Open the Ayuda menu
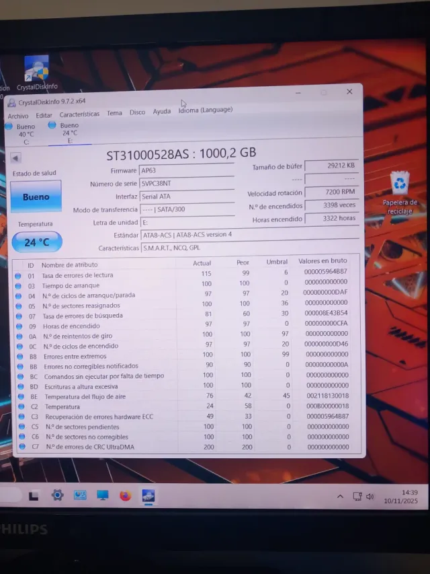The height and width of the screenshot is (574, 430). [162, 111]
